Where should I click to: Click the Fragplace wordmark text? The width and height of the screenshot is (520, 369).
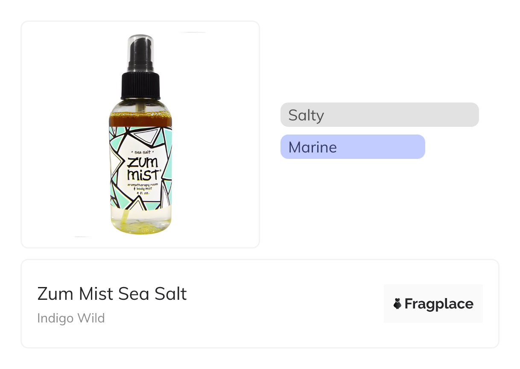coord(439,304)
